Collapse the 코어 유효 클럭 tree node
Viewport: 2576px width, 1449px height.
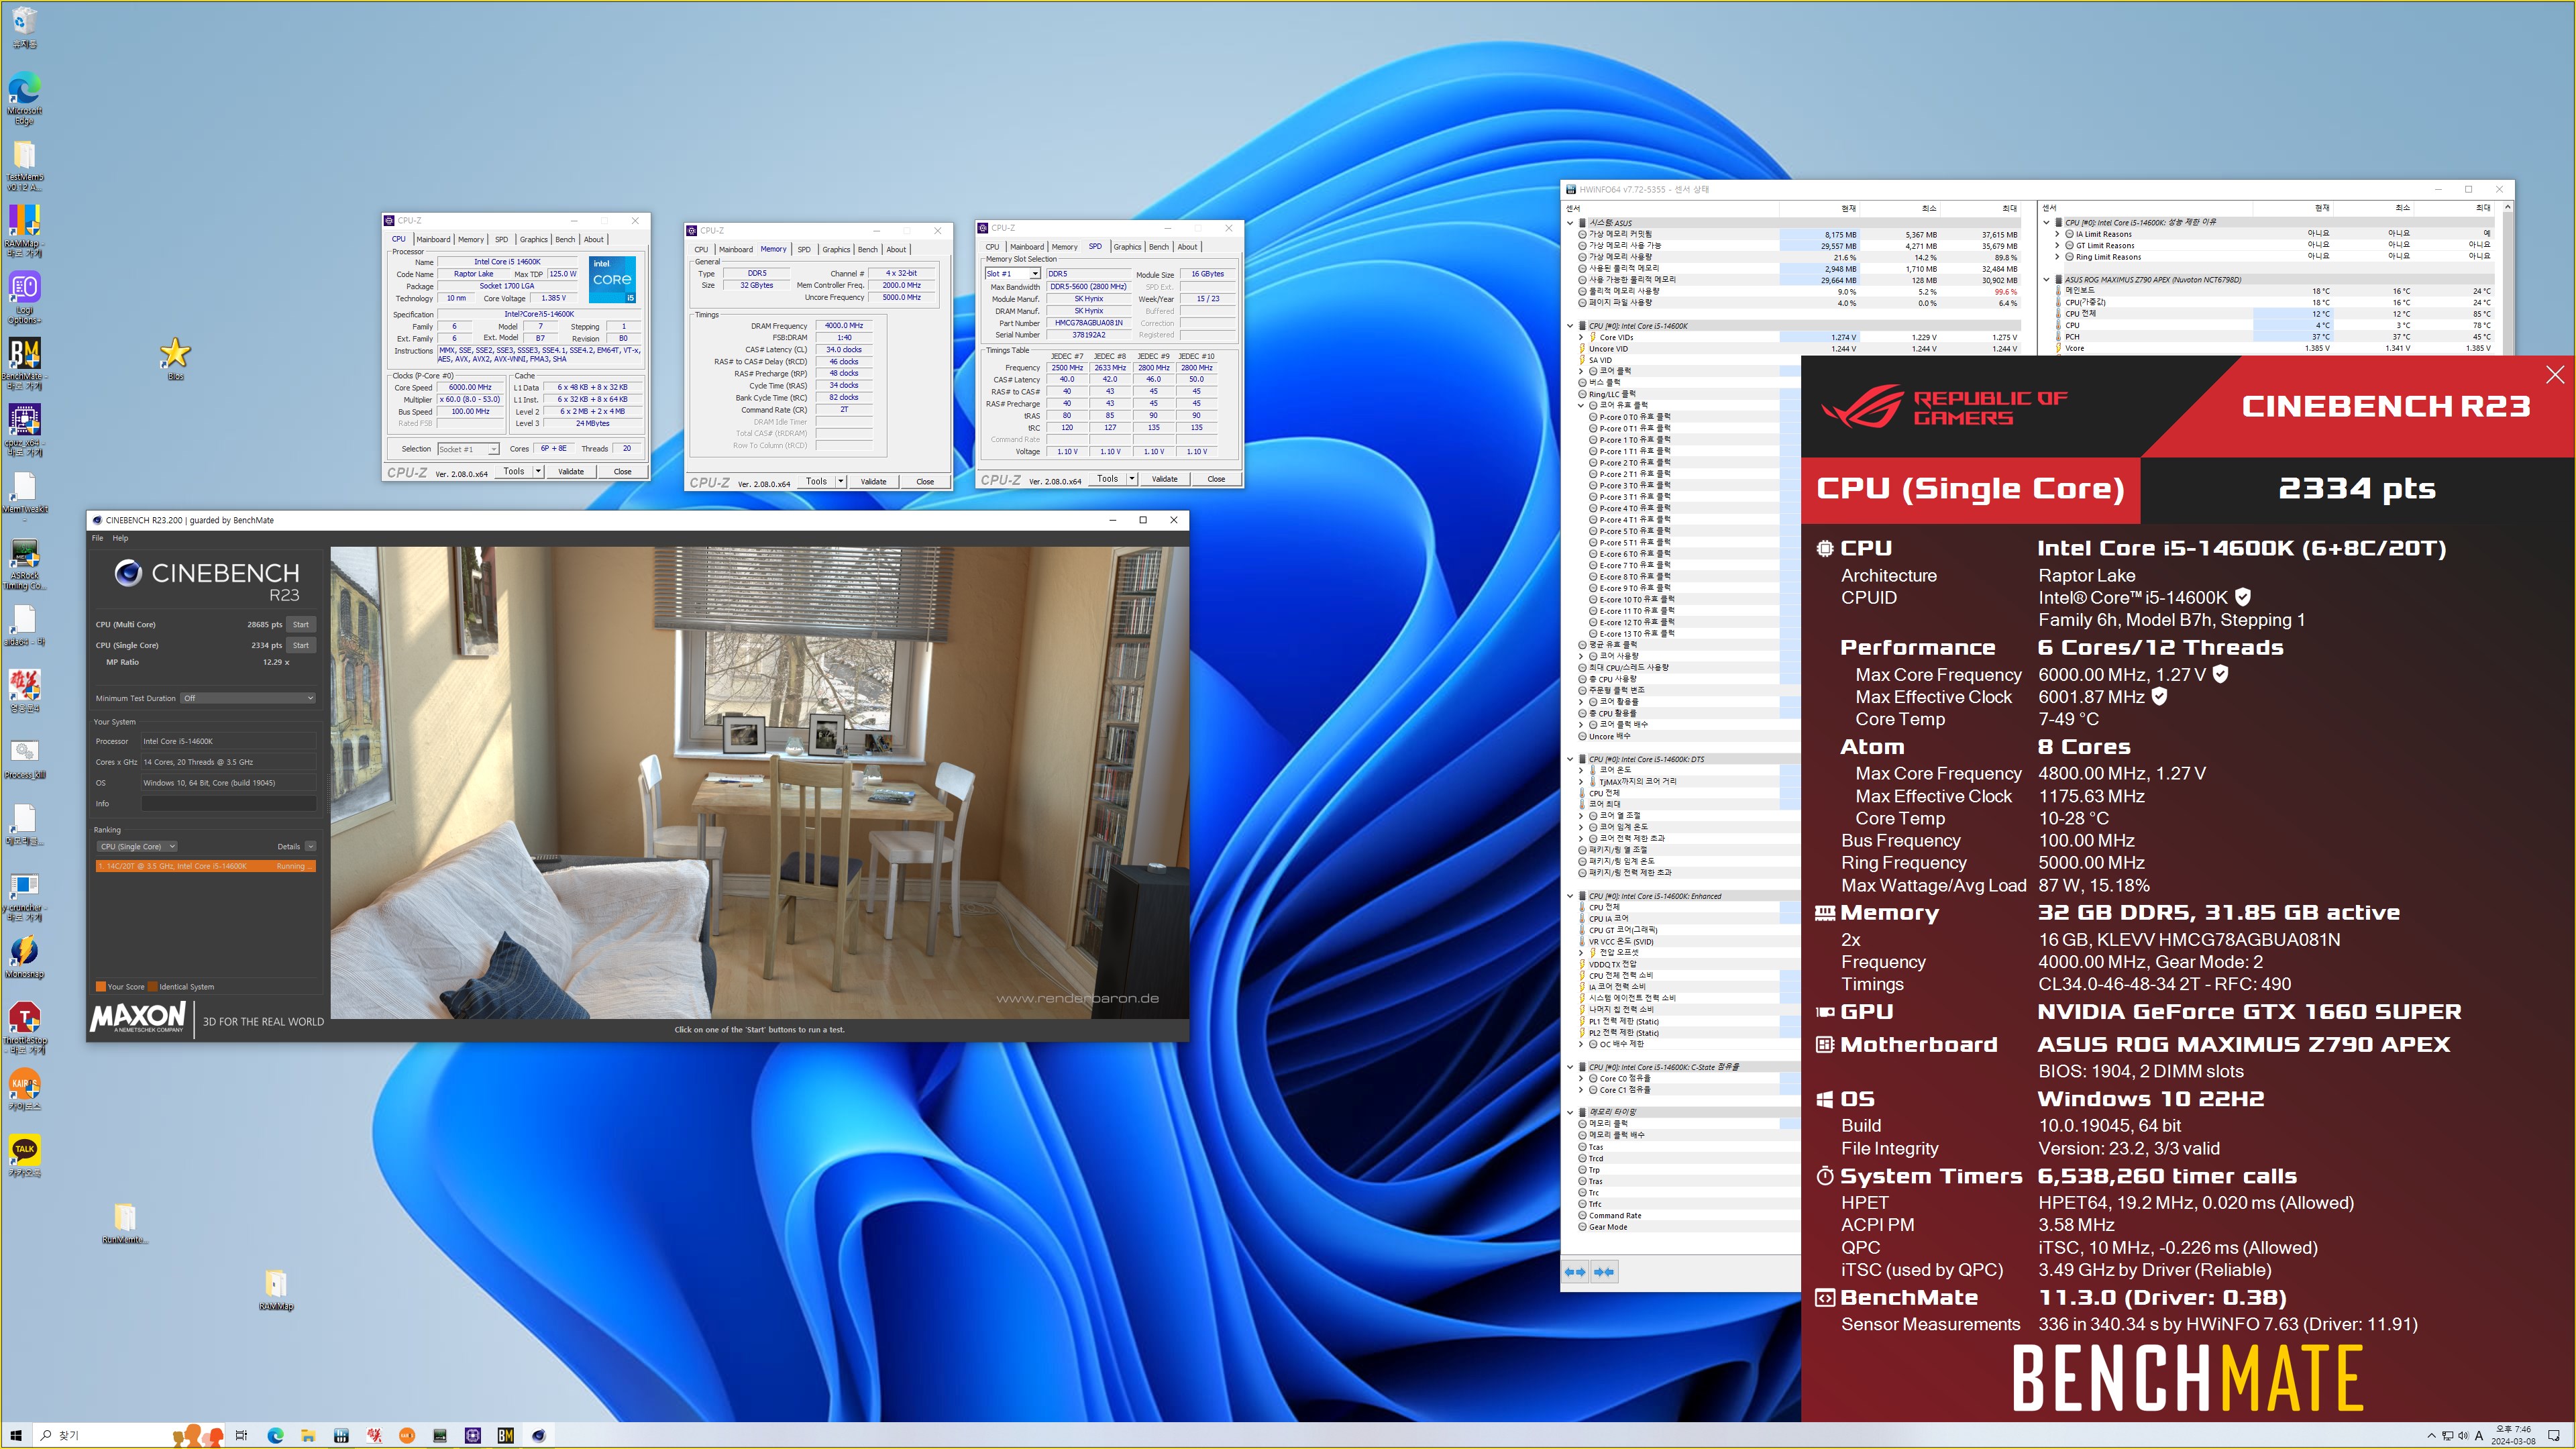click(x=1581, y=405)
